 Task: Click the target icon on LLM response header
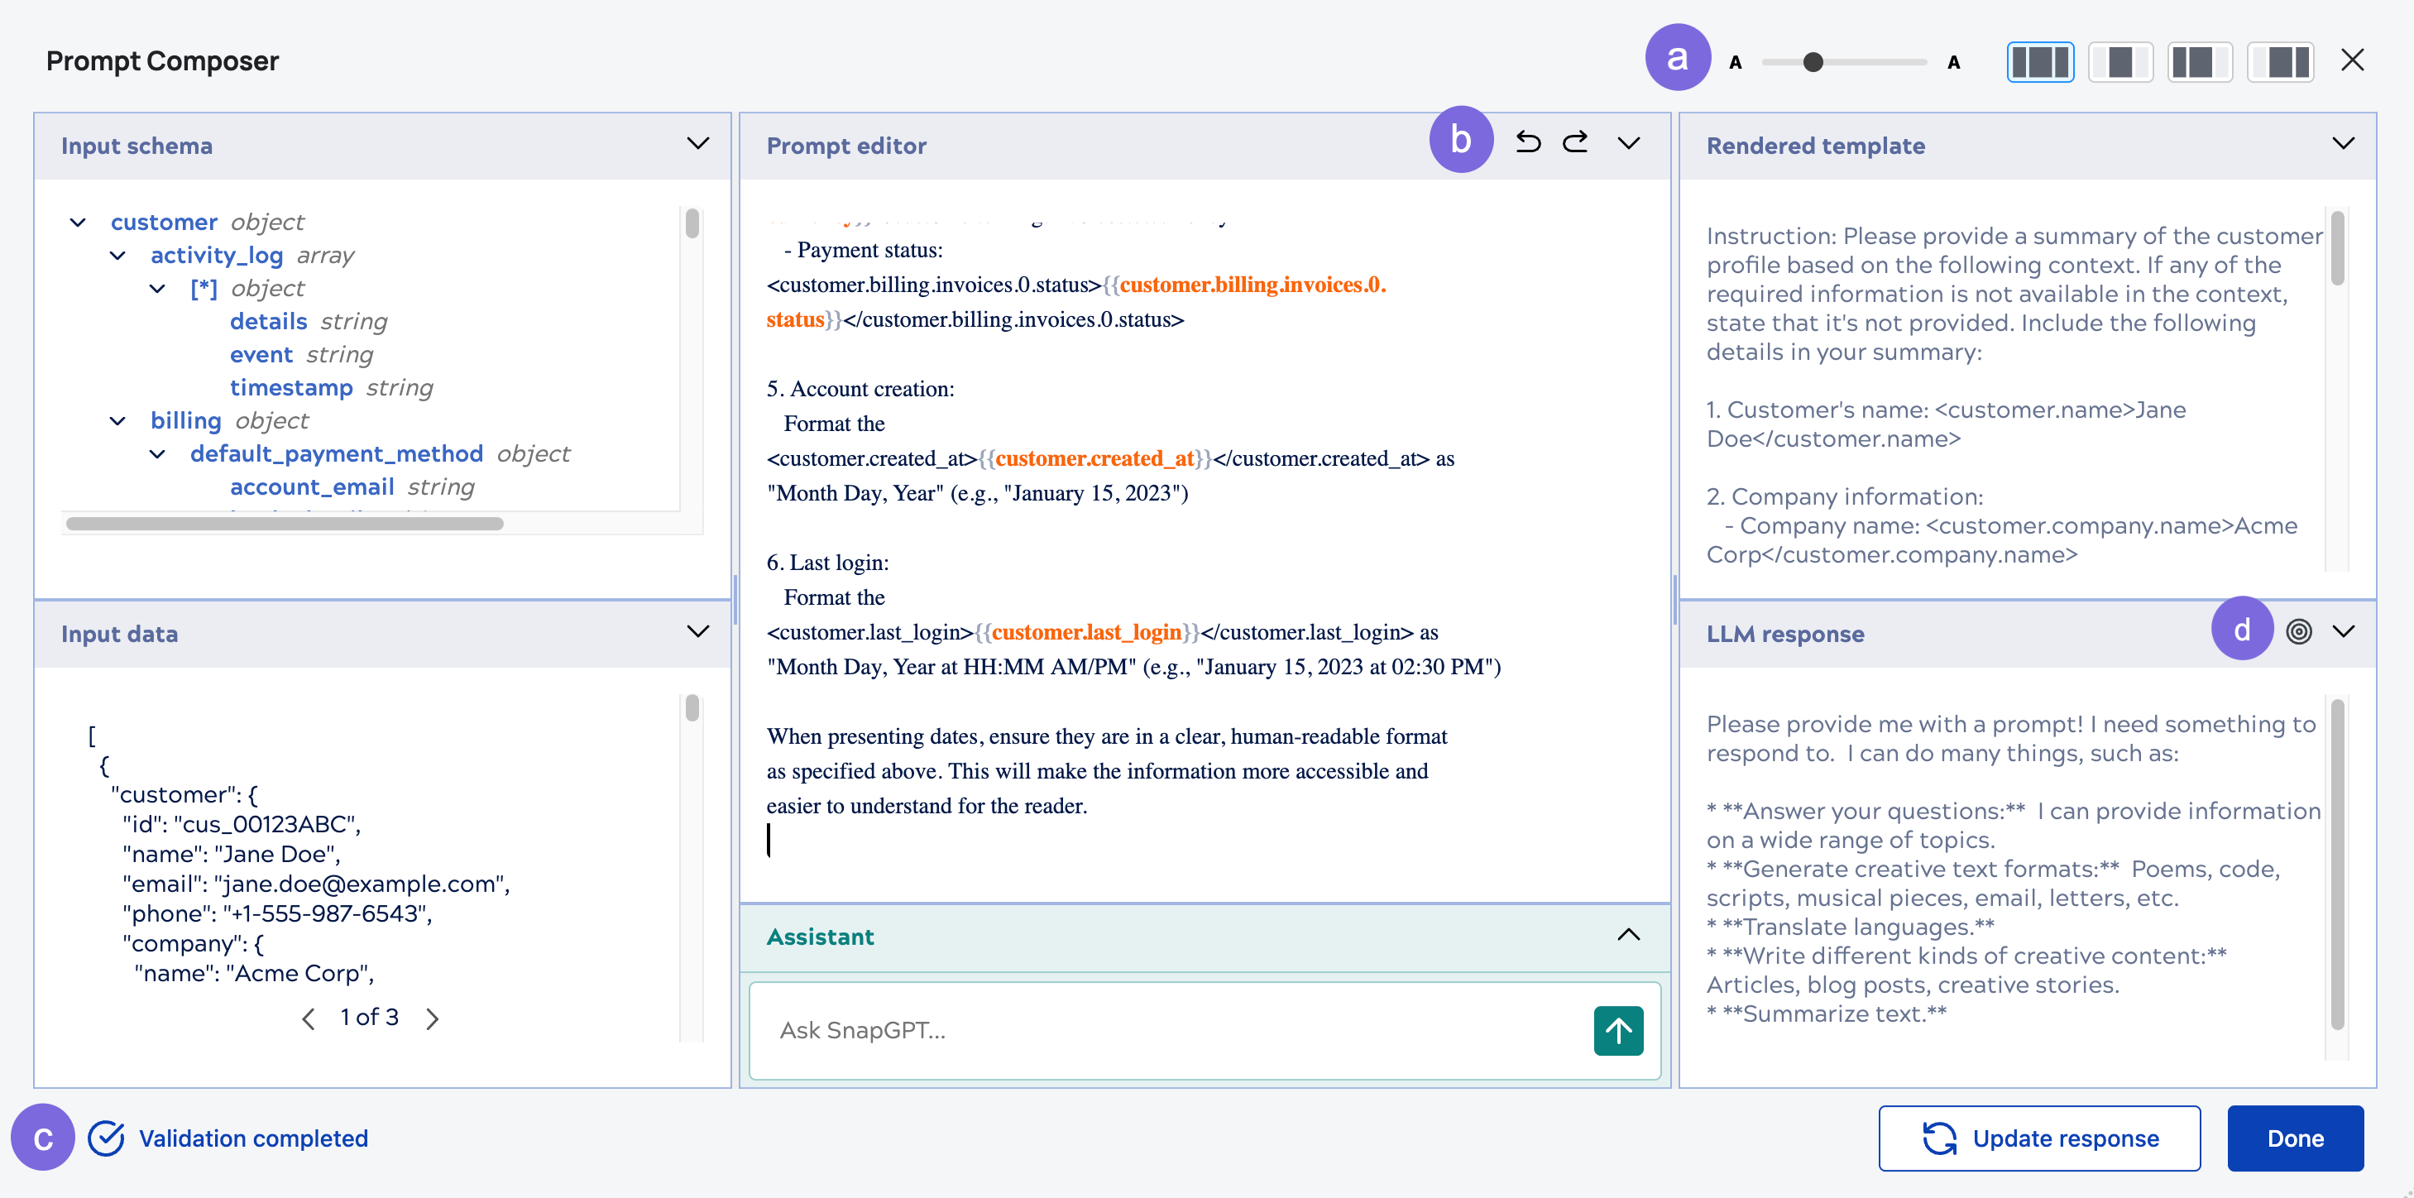pyautogui.click(x=2299, y=633)
